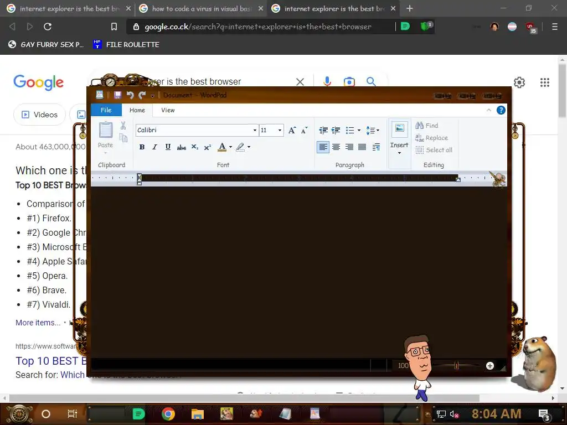Align text right
567x425 pixels.
(x=349, y=147)
